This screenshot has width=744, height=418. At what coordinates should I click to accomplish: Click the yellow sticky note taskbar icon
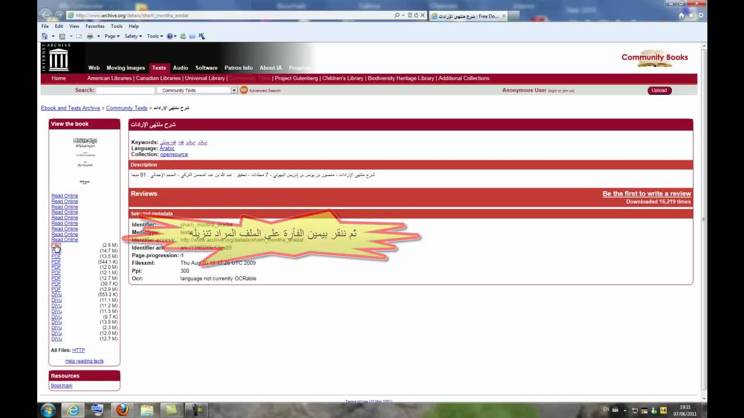click(x=171, y=410)
